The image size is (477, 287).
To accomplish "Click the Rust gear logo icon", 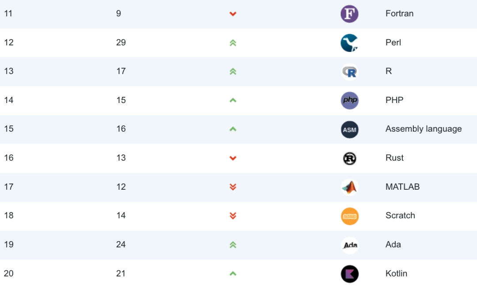I will (x=349, y=158).
